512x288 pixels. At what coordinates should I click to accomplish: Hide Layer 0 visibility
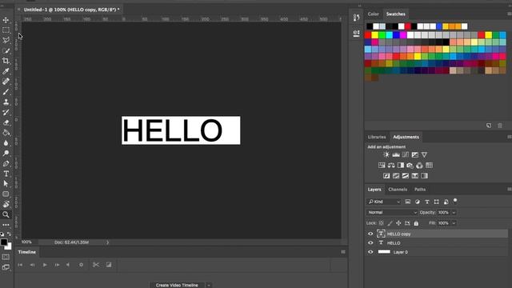(370, 252)
